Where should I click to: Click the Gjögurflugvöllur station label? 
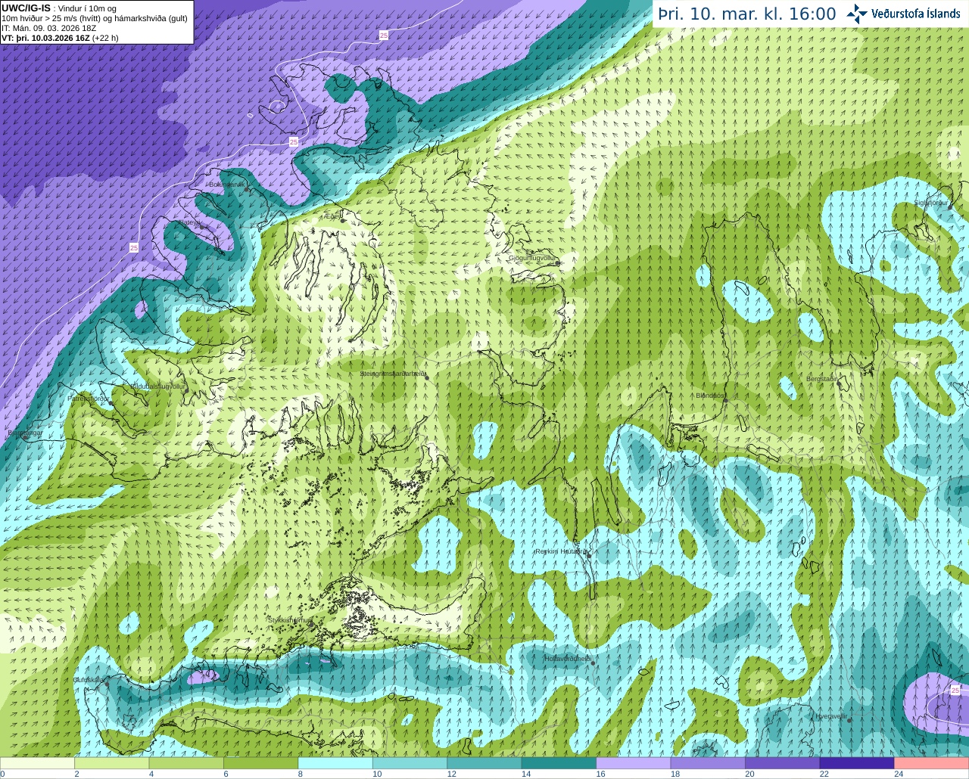pos(532,258)
